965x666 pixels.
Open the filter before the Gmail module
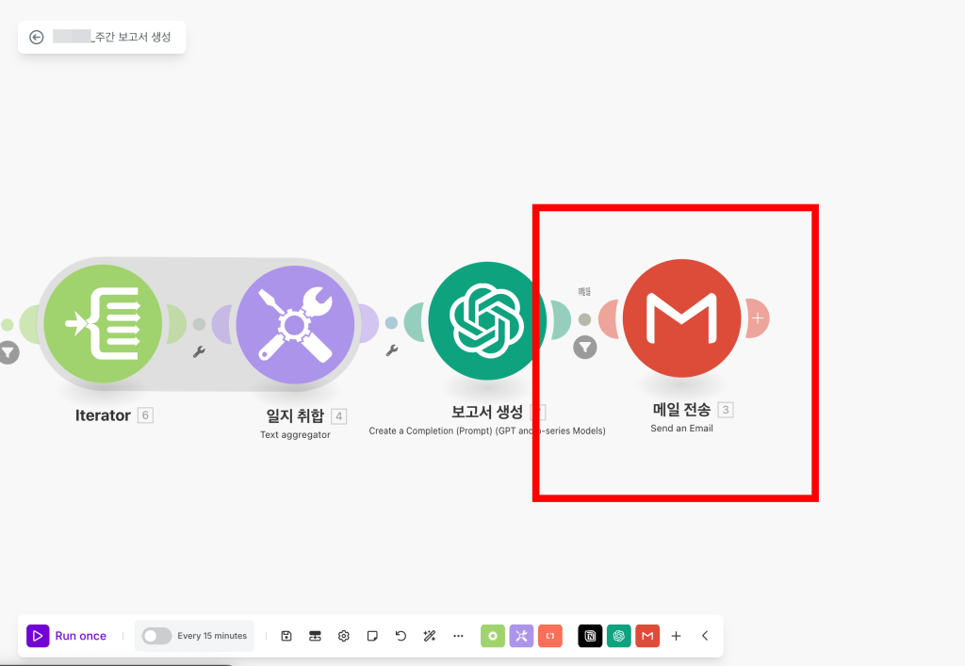click(x=584, y=347)
